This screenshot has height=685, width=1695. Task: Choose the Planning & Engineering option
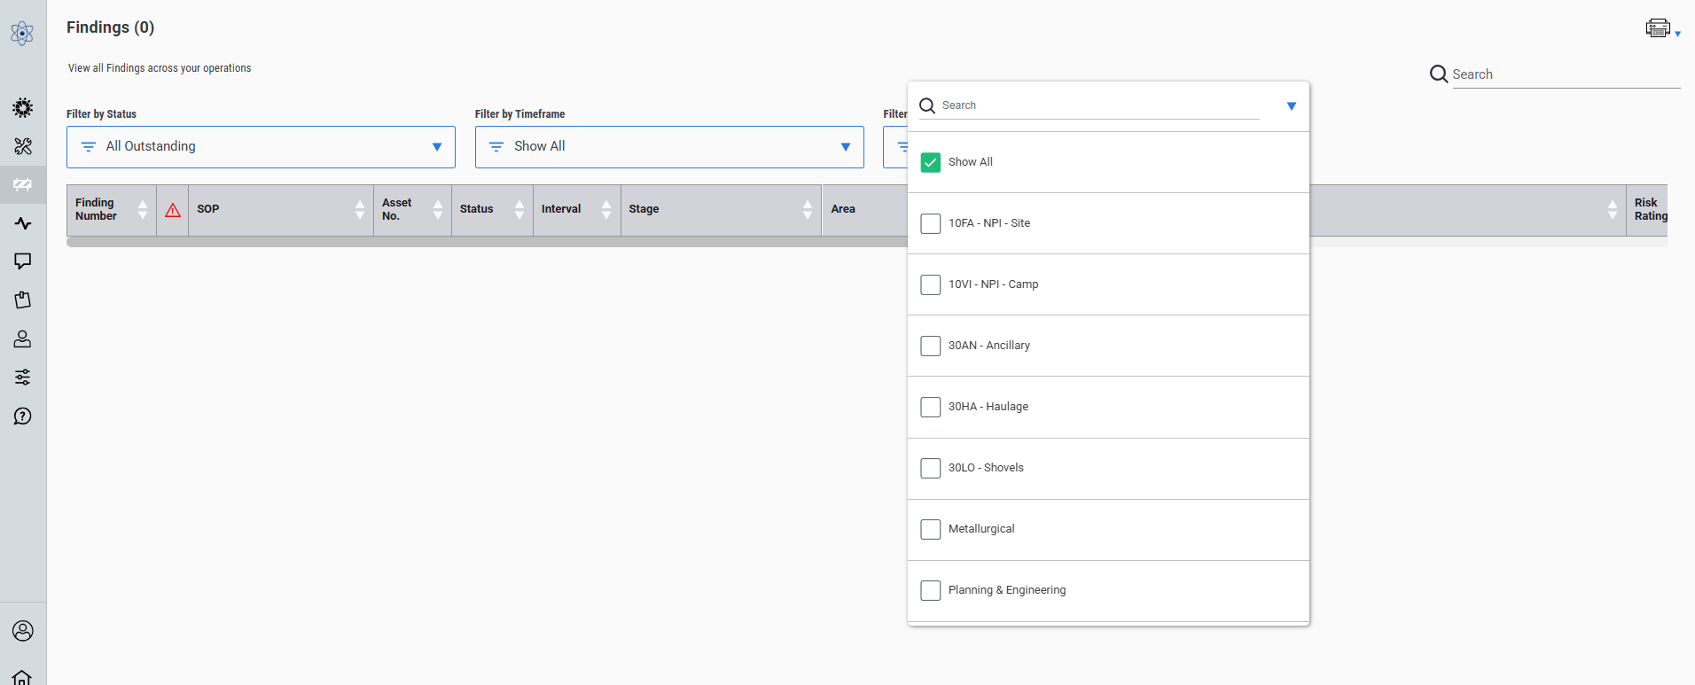pyautogui.click(x=1006, y=590)
